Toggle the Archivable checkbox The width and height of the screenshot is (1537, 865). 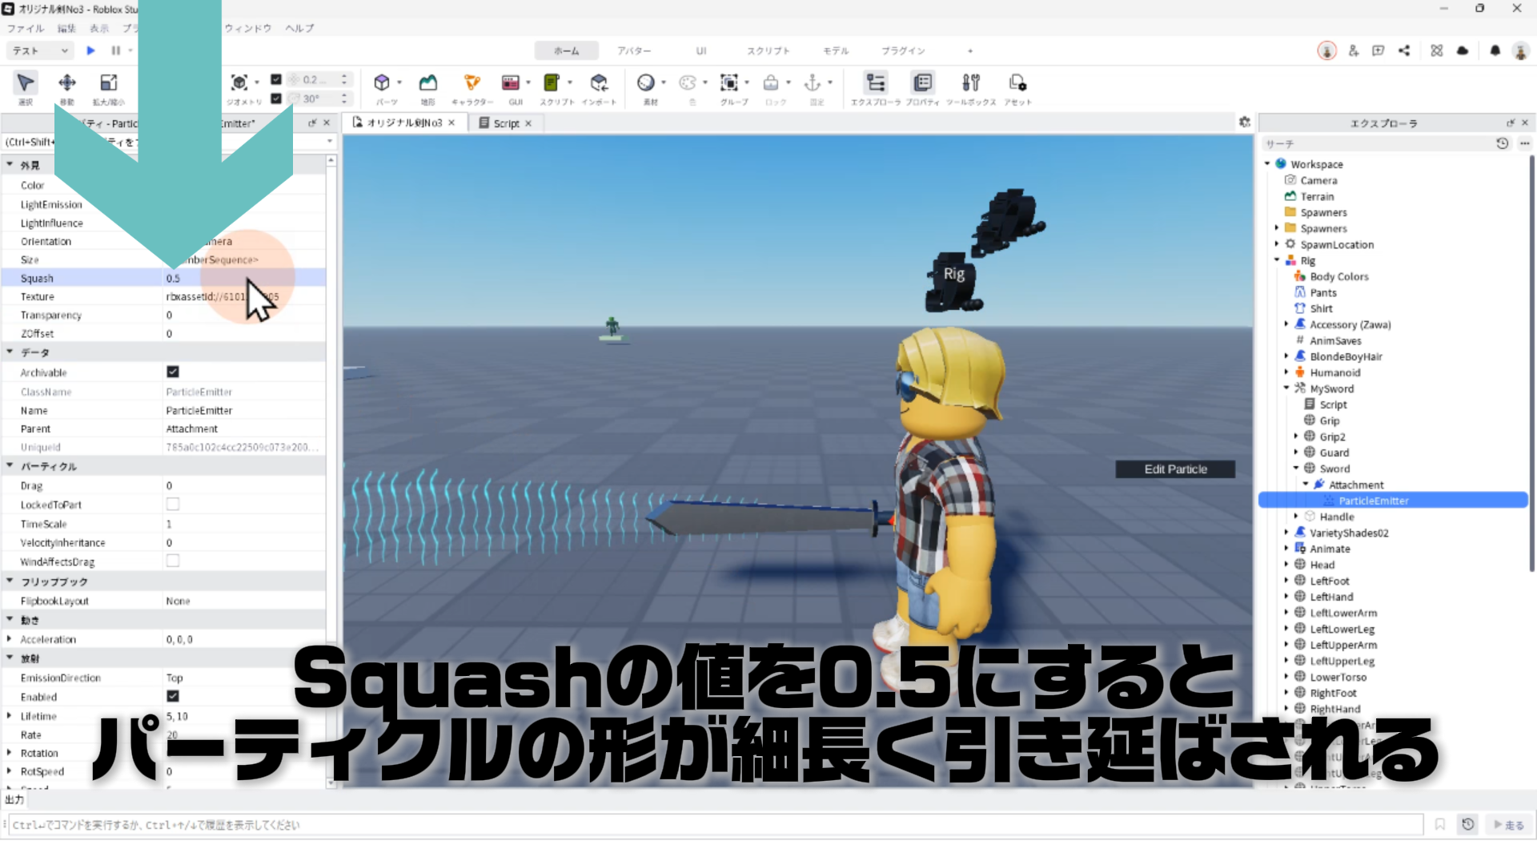[172, 372]
